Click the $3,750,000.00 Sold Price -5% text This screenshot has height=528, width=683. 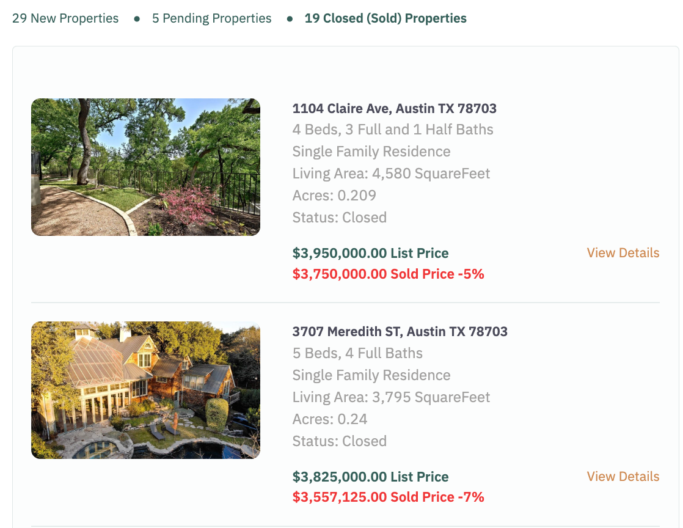coord(388,274)
